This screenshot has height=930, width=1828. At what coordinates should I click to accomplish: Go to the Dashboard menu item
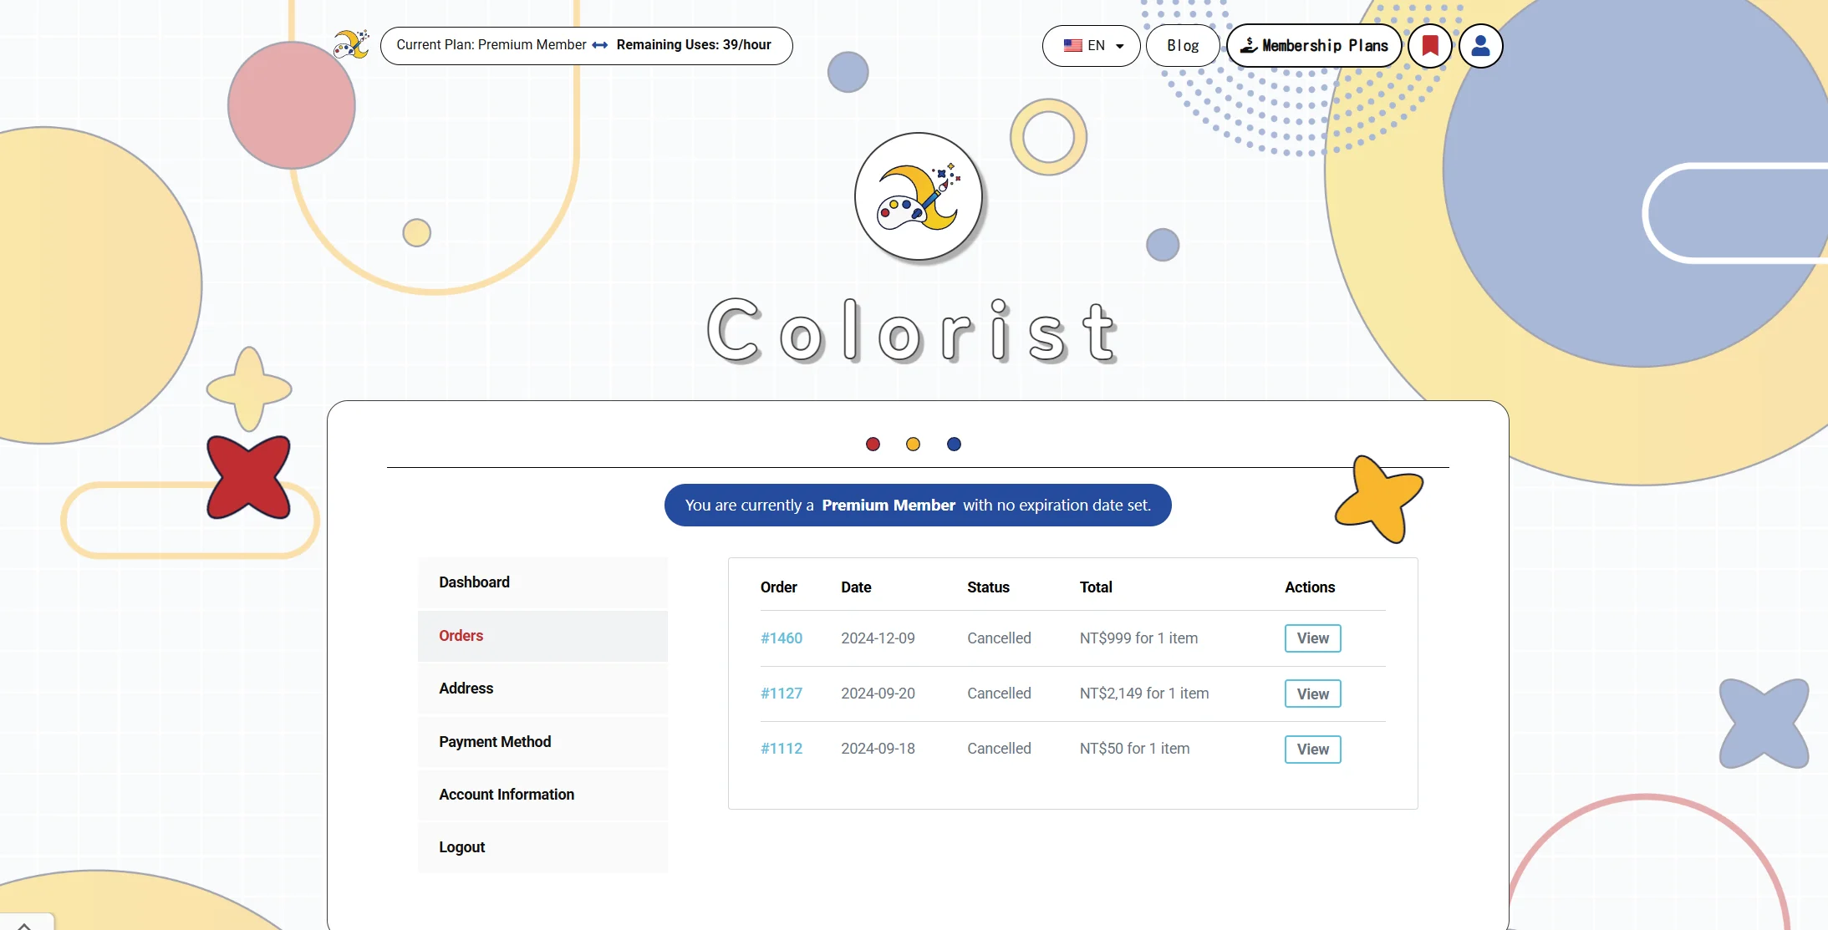point(542,582)
